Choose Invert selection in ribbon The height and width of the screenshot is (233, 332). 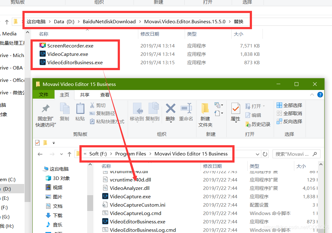(289, 121)
